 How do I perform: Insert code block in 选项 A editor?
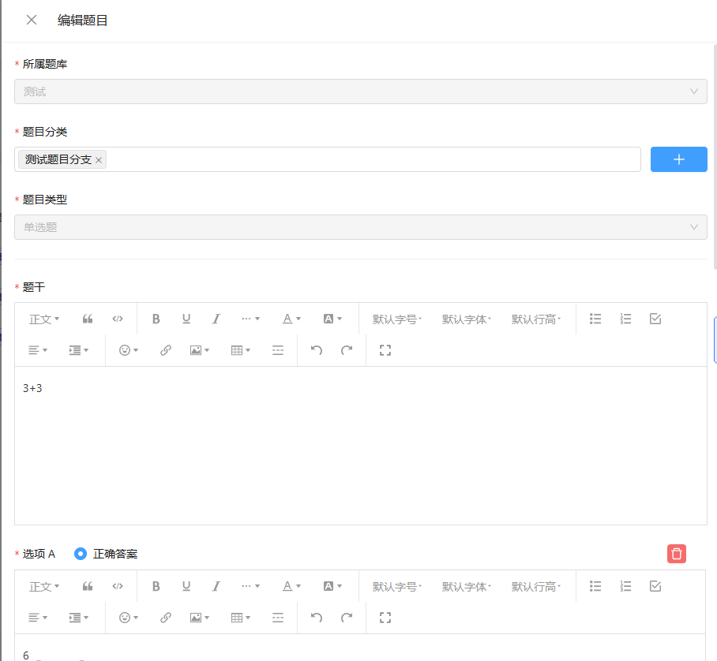118,586
